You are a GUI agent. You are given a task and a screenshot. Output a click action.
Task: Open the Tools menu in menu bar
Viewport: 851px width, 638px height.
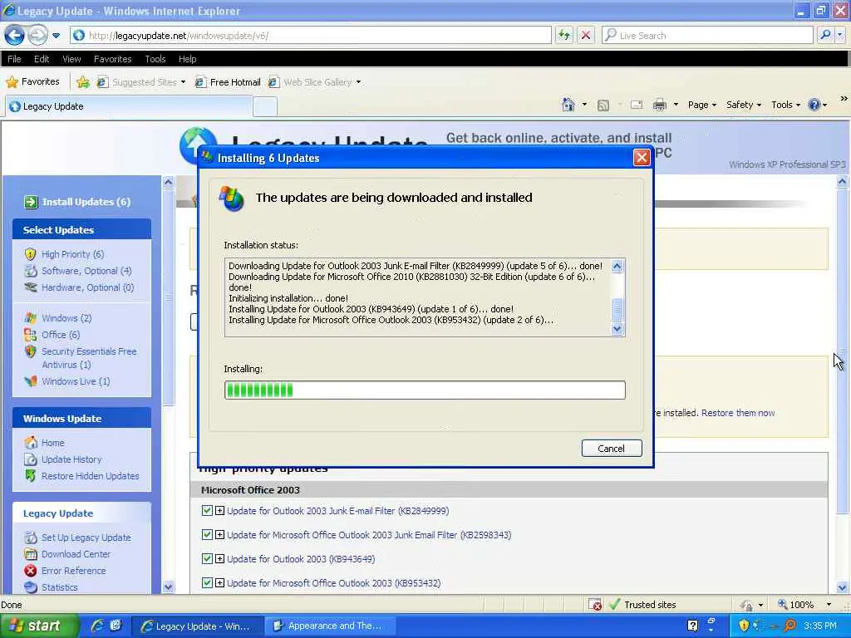point(155,59)
